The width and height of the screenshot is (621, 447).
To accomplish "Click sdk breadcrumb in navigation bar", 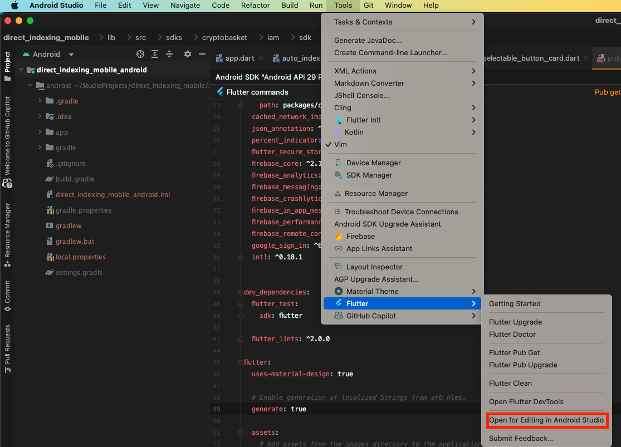I will click(305, 38).
